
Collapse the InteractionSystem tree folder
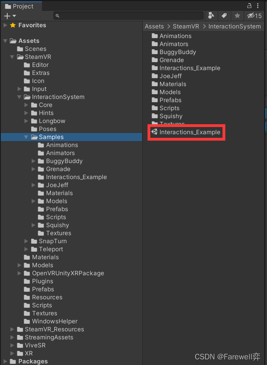[19, 97]
